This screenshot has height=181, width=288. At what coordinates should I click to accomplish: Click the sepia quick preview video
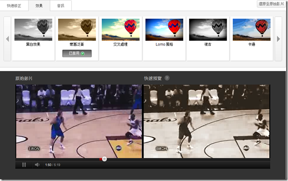tap(207, 121)
